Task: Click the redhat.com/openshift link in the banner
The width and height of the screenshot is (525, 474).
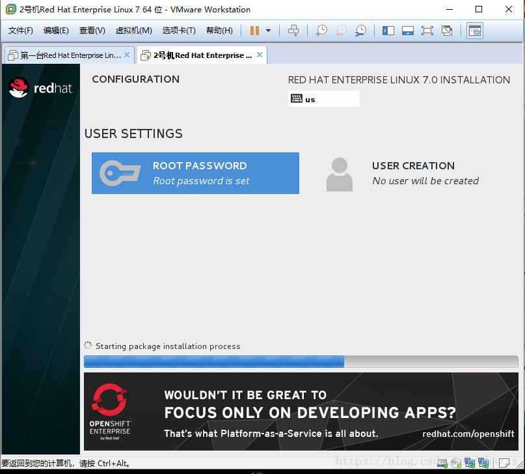Action: pos(468,434)
